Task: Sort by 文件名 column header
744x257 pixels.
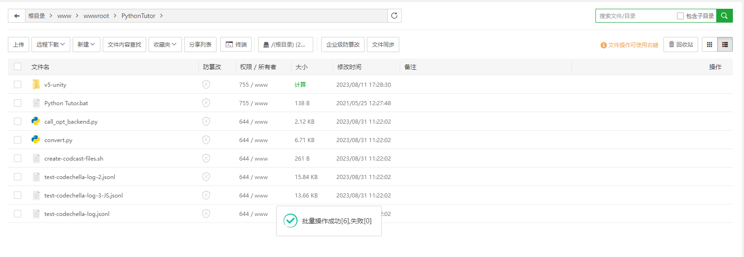Action: click(x=40, y=67)
